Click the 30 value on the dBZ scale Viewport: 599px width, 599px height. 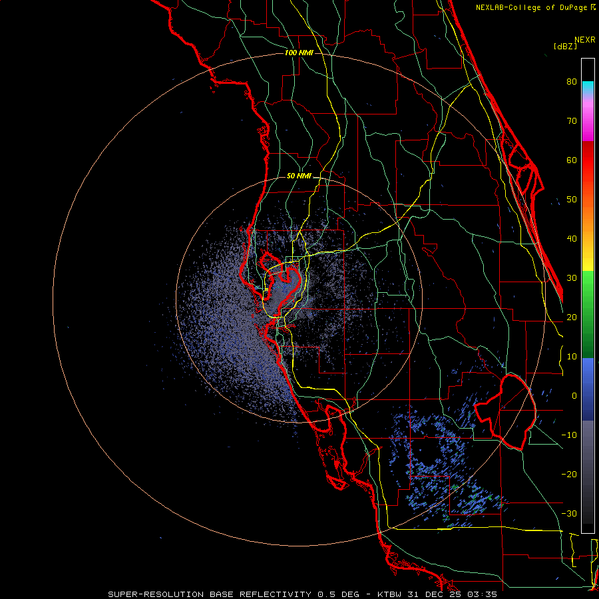pyautogui.click(x=572, y=278)
